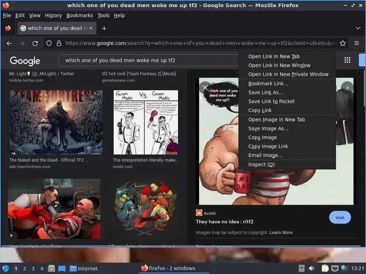The width and height of the screenshot is (366, 274).
Task: Choose Save Image As
Action: click(x=287, y=128)
